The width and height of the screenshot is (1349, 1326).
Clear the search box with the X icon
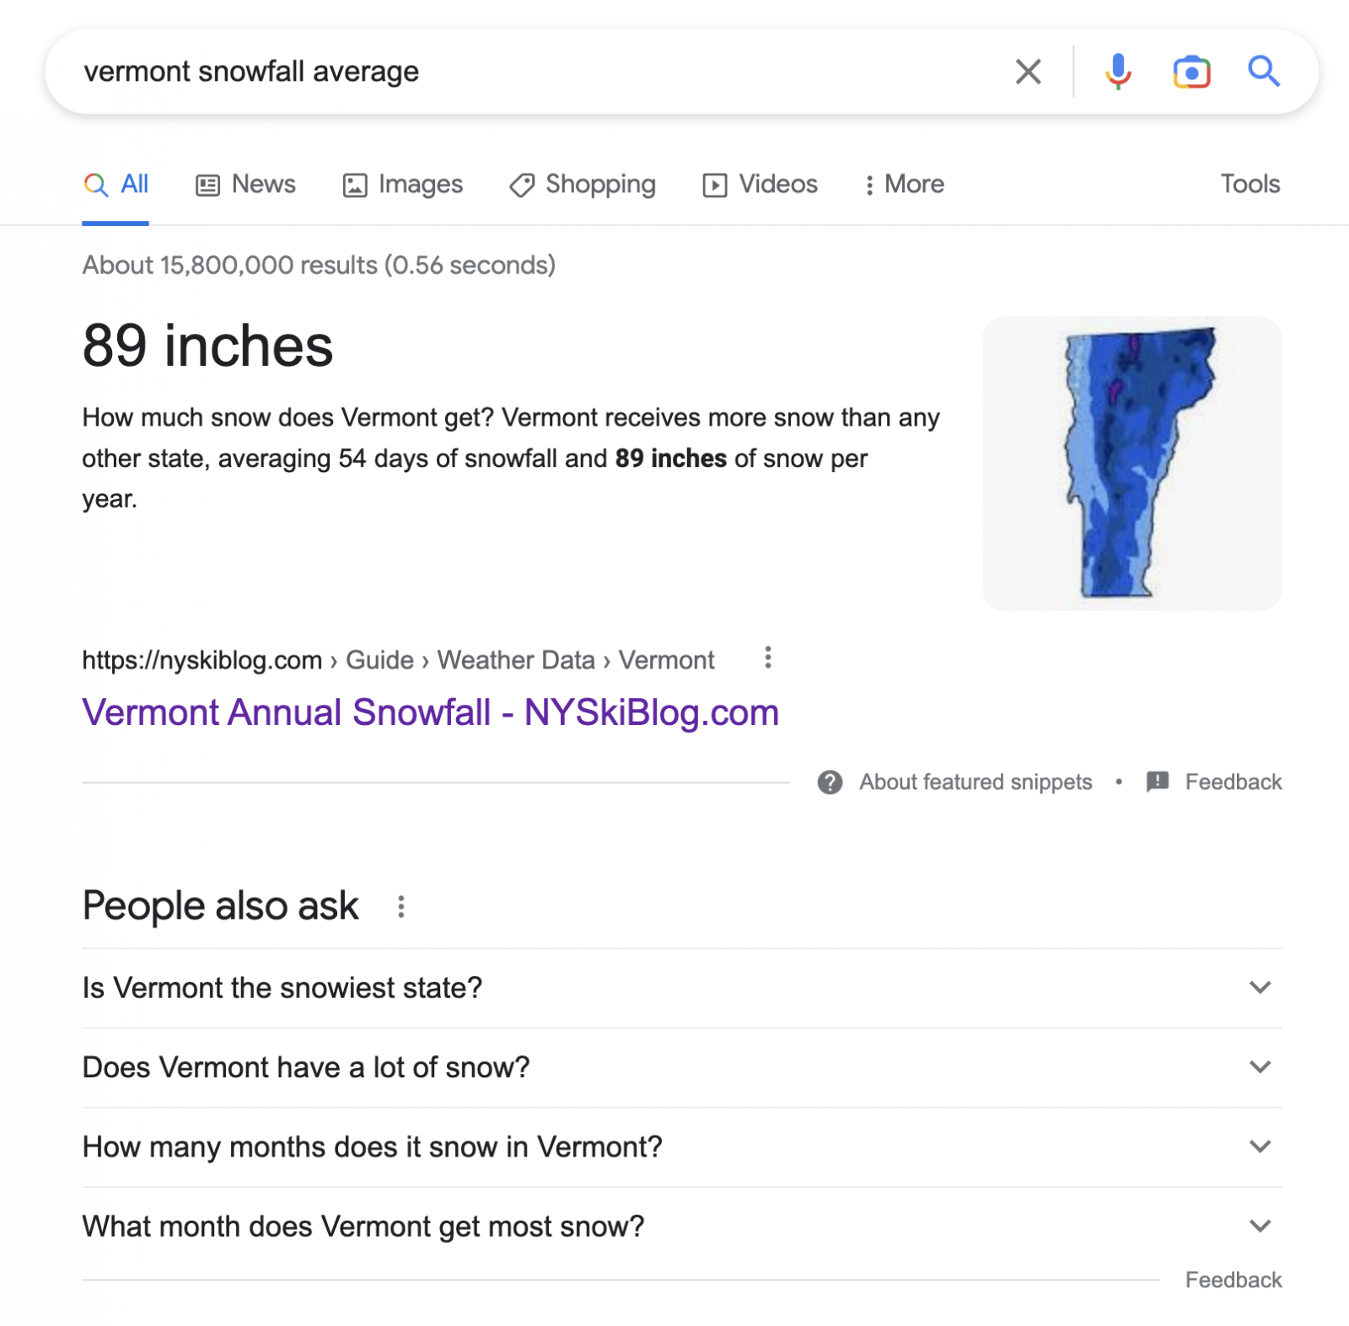pos(1028,72)
